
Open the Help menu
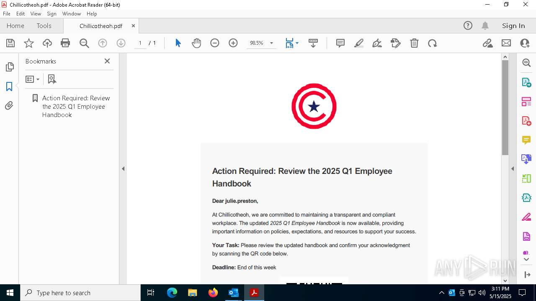(92, 14)
